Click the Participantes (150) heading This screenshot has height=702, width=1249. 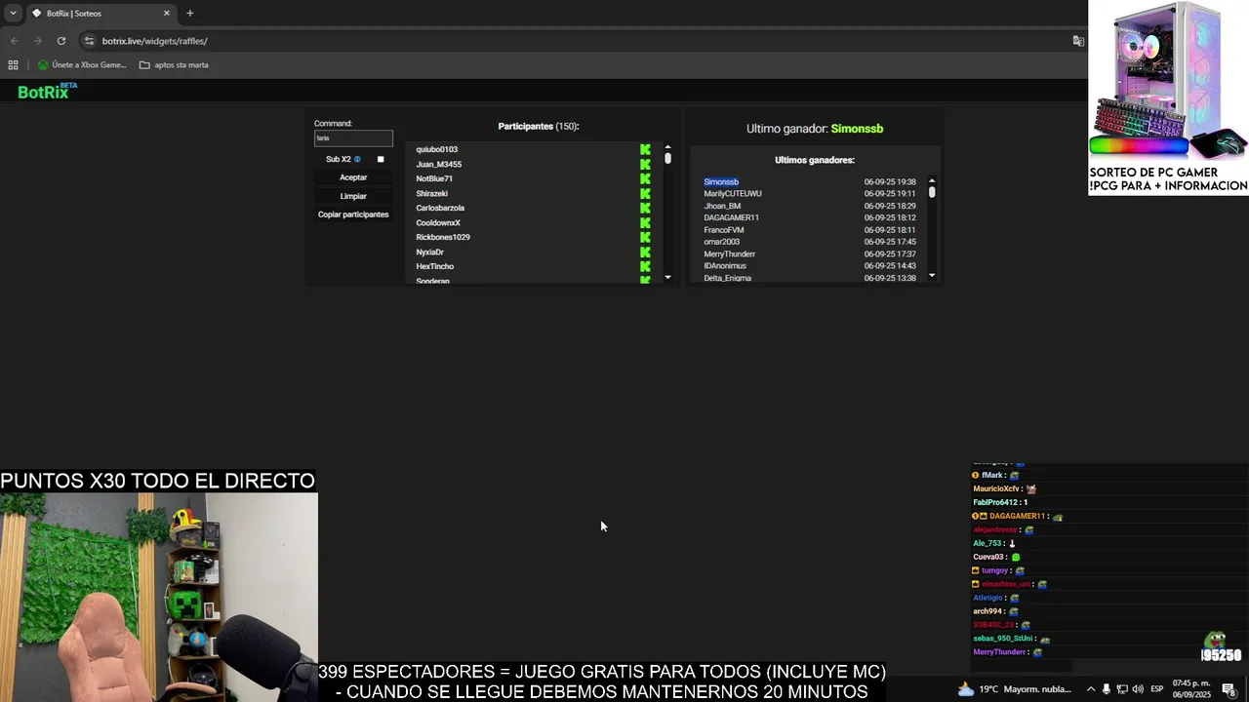[539, 126]
